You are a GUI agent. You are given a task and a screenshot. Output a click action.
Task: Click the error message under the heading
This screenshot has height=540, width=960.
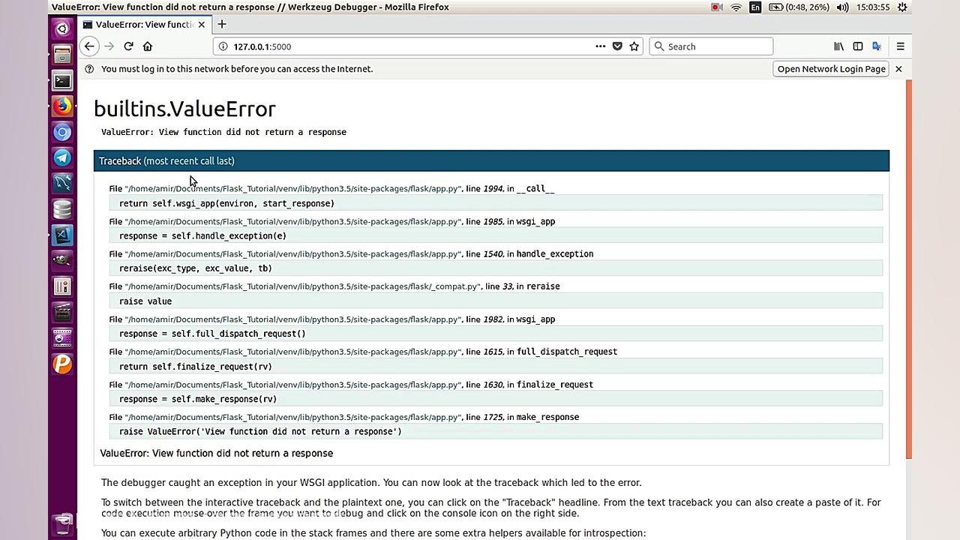[x=223, y=132]
